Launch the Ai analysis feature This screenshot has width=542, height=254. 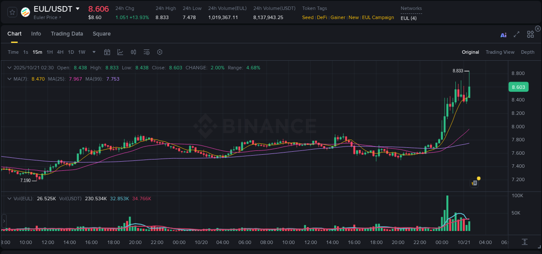point(503,35)
